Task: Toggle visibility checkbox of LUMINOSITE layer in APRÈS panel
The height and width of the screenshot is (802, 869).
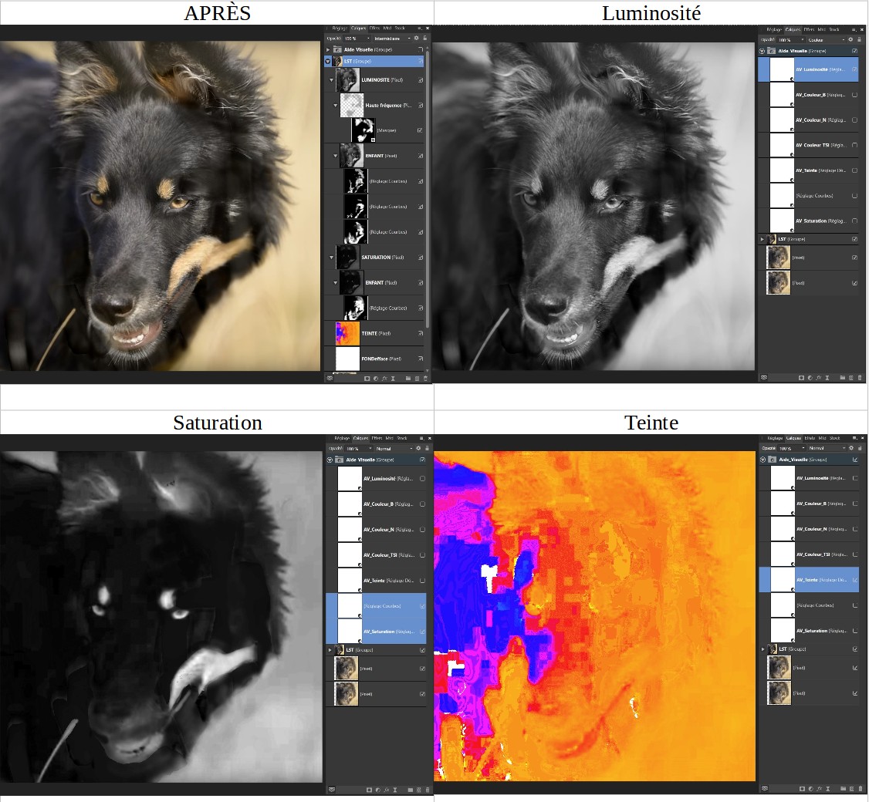Action: [421, 79]
